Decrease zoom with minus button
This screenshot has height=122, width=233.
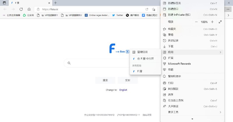[x=196, y=22]
